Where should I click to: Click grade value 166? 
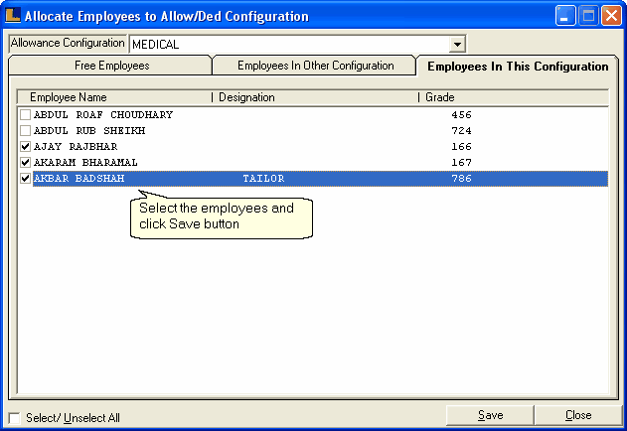click(x=461, y=147)
